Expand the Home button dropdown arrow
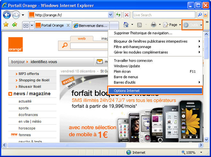The height and width of the screenshot is (157, 211). pyautogui.click(x=132, y=25)
